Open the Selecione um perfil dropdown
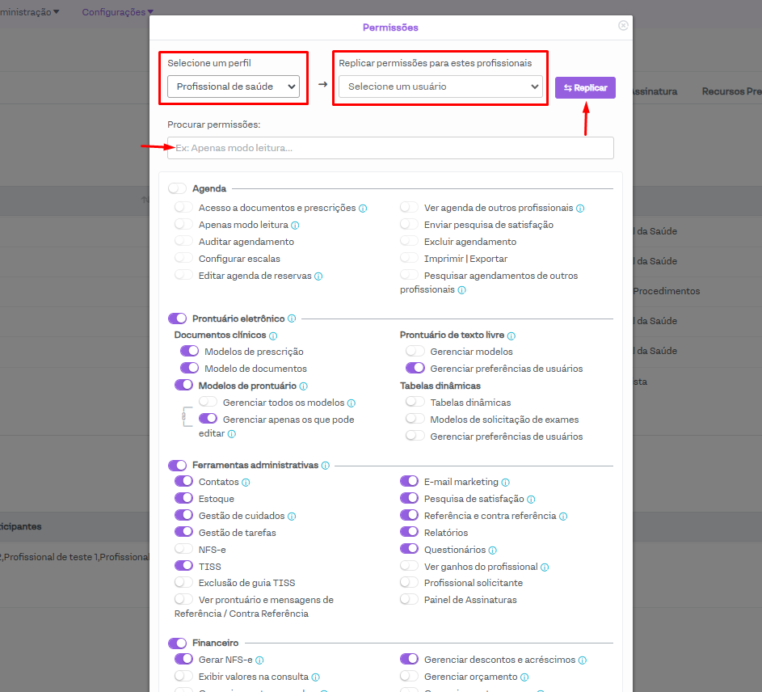Viewport: 762px width, 692px height. point(233,86)
